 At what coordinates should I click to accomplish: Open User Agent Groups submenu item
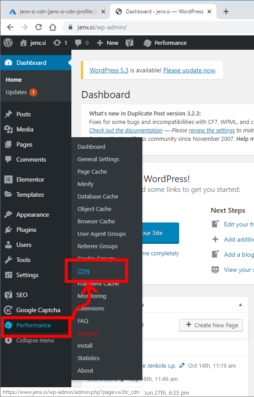click(102, 234)
